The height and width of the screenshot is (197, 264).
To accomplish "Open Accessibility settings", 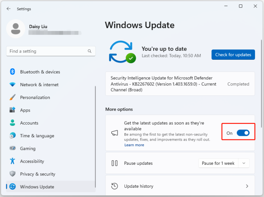I will (51, 161).
